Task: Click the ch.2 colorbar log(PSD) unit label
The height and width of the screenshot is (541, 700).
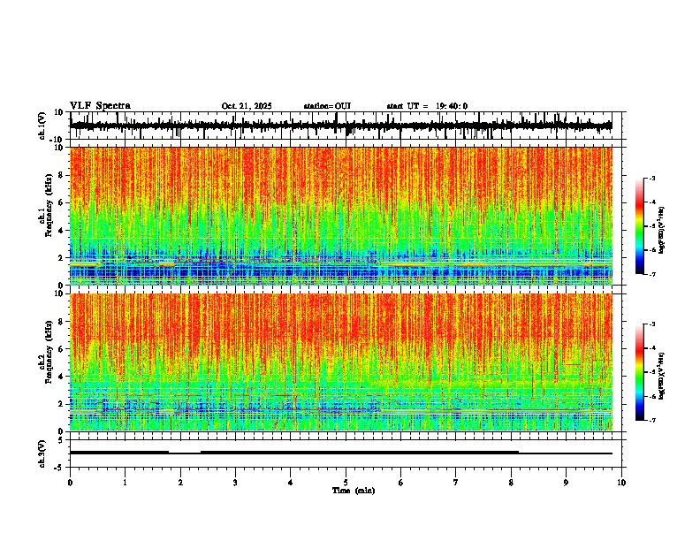Action: [662, 375]
